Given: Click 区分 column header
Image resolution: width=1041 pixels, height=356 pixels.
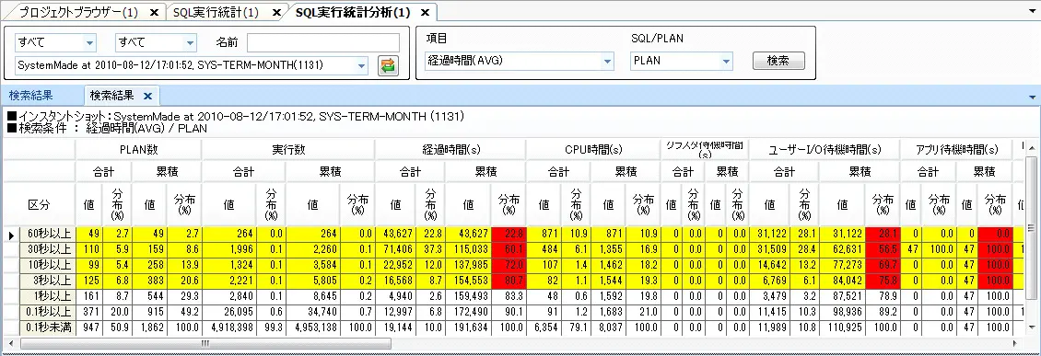Looking at the screenshot, I should pos(40,205).
